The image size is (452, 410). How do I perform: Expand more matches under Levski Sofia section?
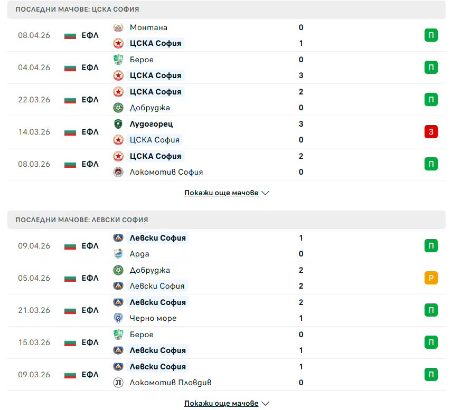(227, 403)
